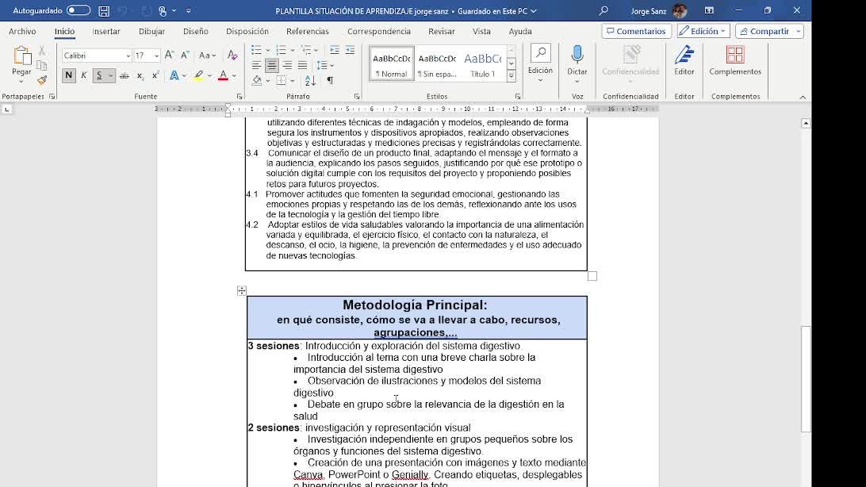Expand the Edición mode dropdown

coord(703,31)
